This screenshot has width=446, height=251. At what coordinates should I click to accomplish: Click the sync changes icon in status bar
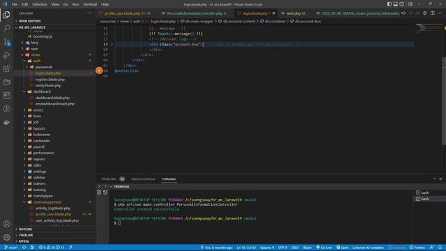tap(24, 248)
